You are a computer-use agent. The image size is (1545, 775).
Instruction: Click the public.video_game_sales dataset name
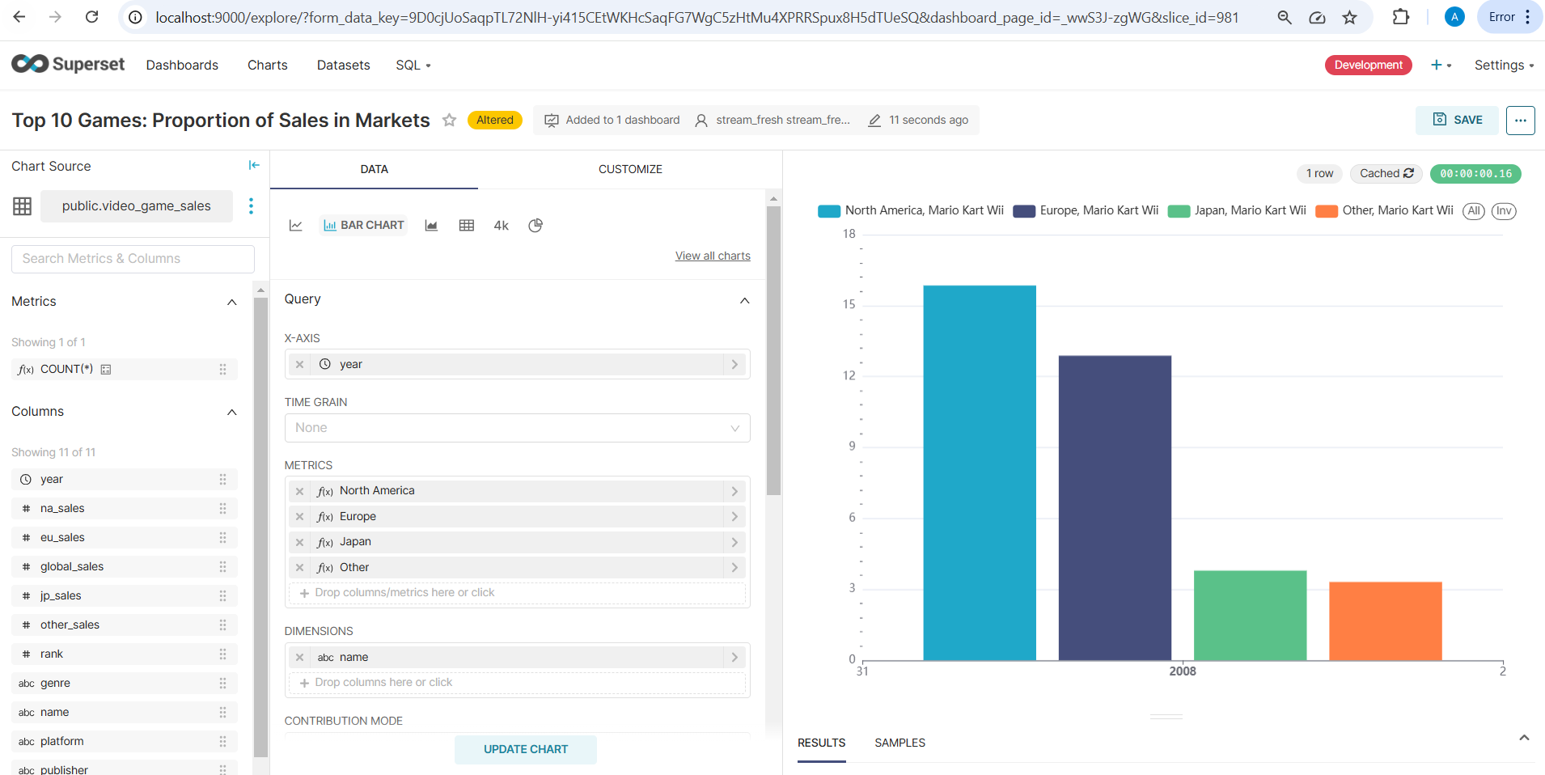coord(137,206)
